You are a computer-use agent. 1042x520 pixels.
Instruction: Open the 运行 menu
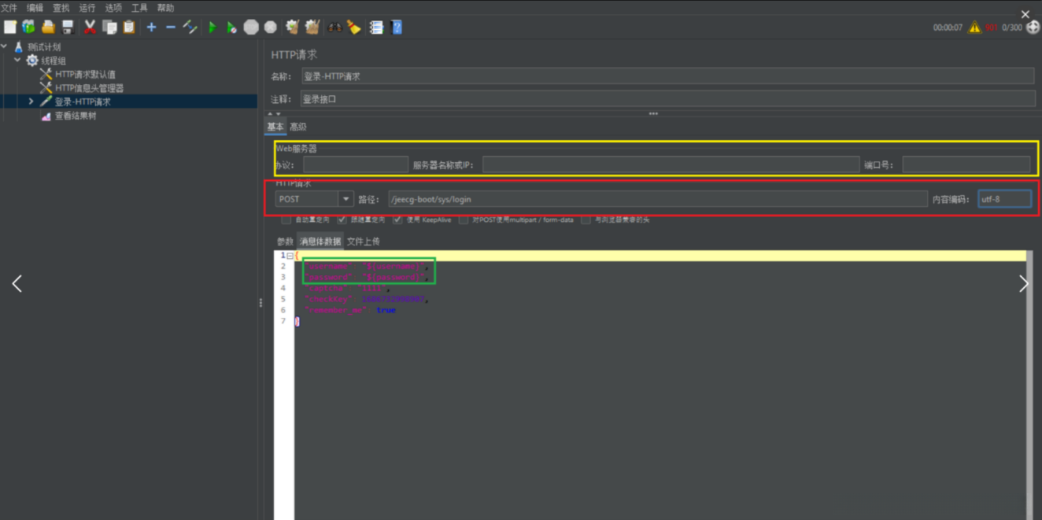tap(87, 8)
